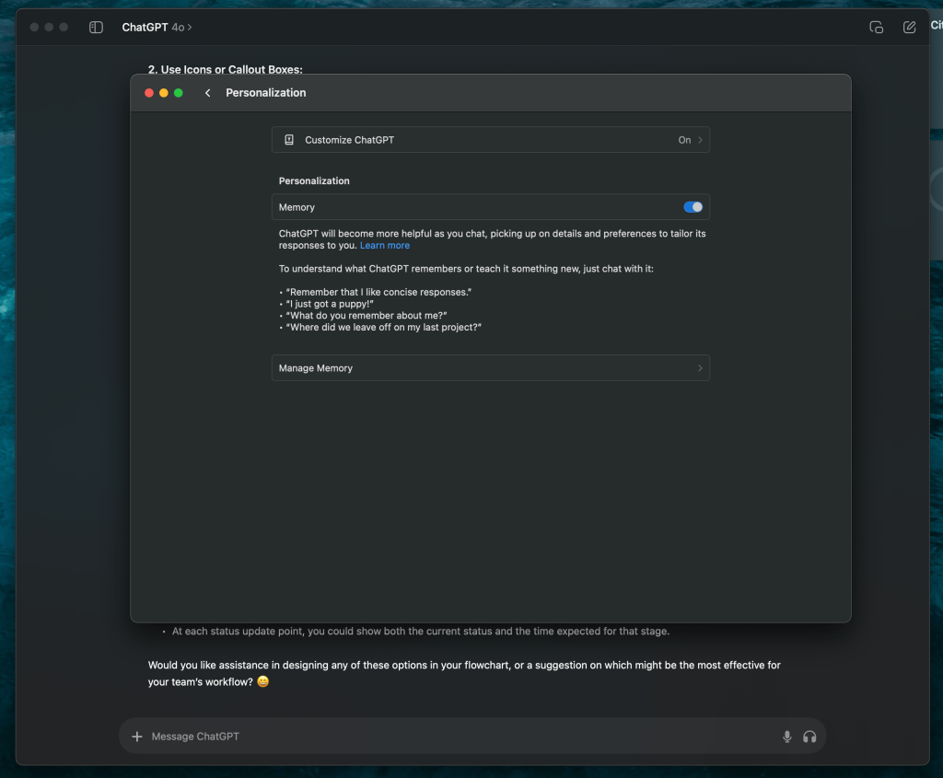
Task: Launch voice mode with the headphones icon
Action: click(809, 737)
